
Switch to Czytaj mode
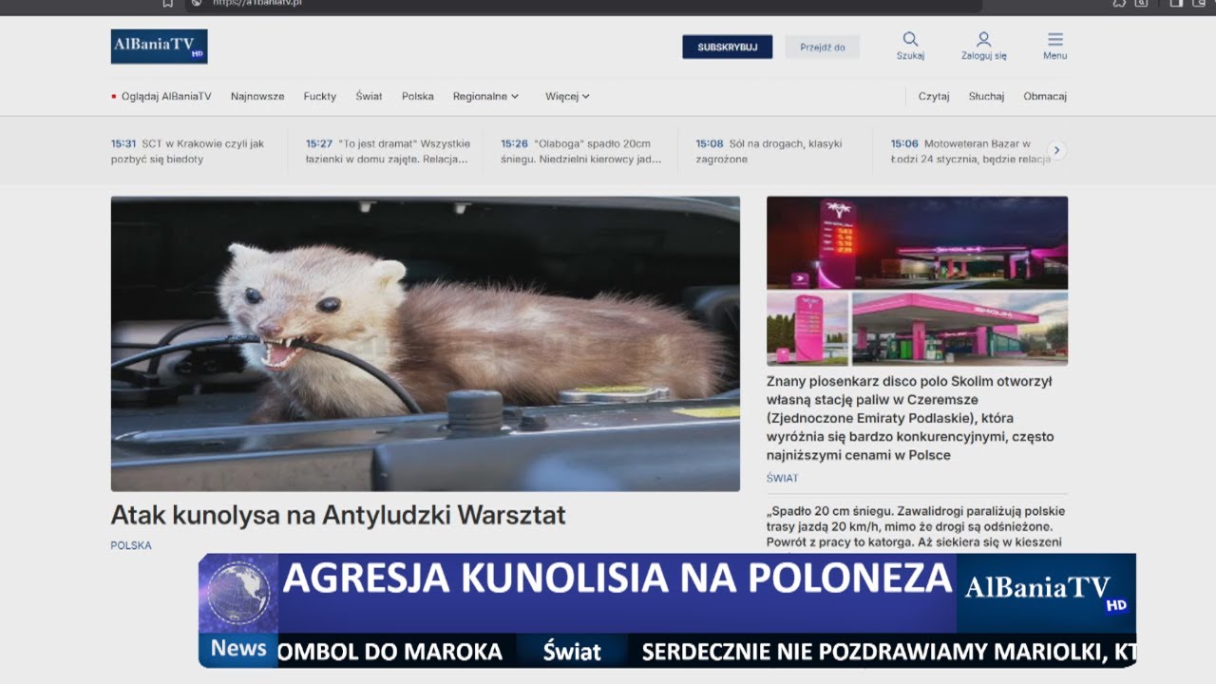click(x=934, y=96)
